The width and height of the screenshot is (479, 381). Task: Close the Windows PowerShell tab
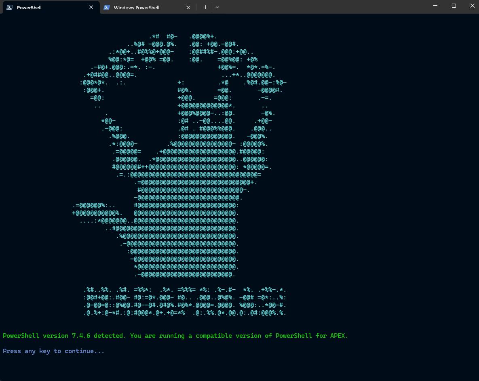188,7
